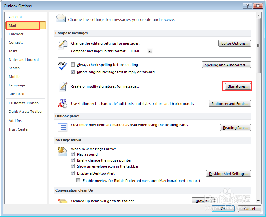Open Mobile options
Viewport: 266px width, 217px height.
(25, 77)
